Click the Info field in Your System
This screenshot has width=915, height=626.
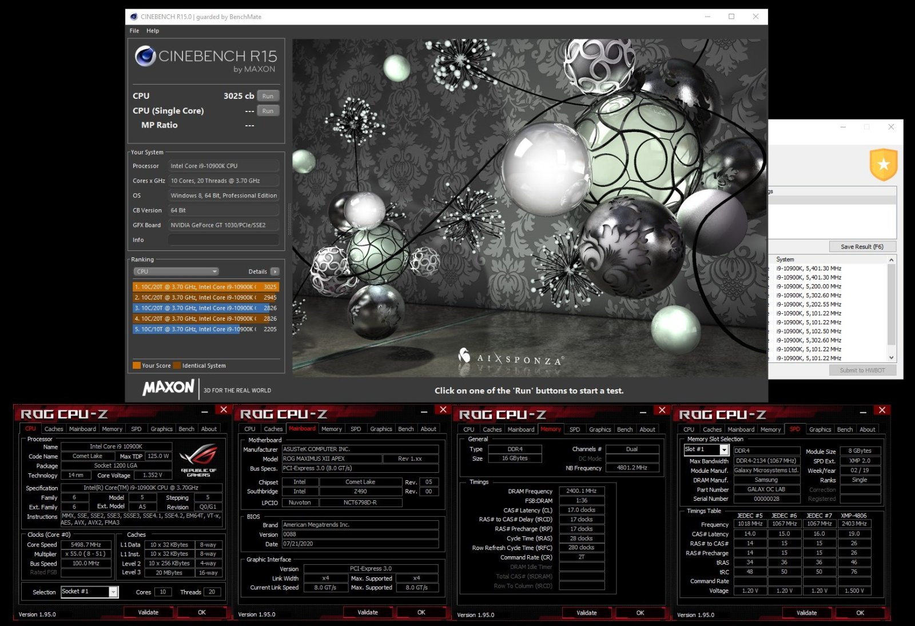tap(224, 240)
